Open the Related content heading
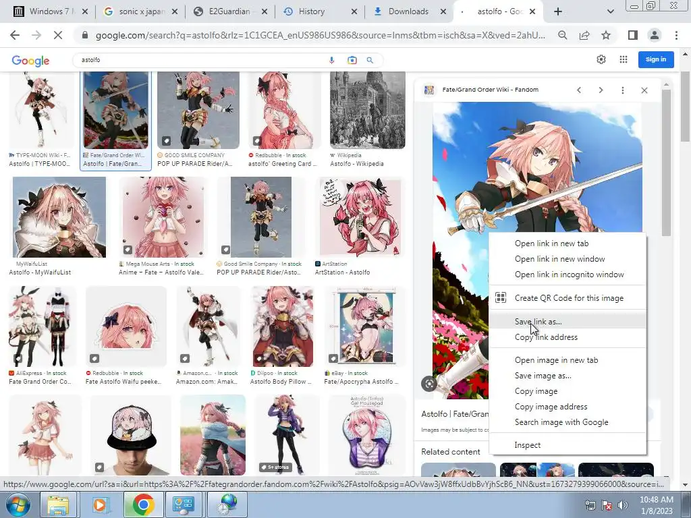This screenshot has width=691, height=518. point(450,452)
